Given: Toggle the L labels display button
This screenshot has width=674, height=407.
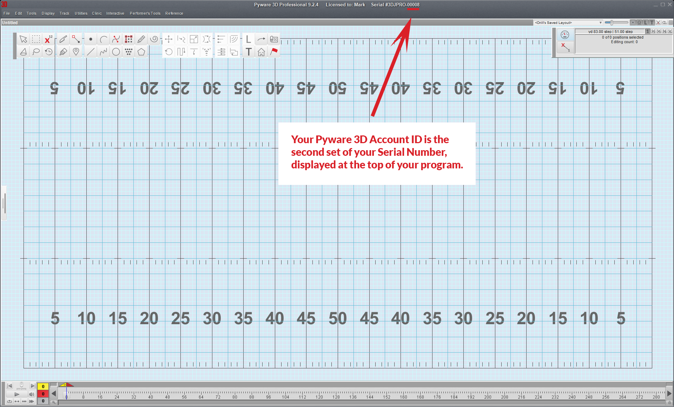Looking at the screenshot, I should 645,22.
